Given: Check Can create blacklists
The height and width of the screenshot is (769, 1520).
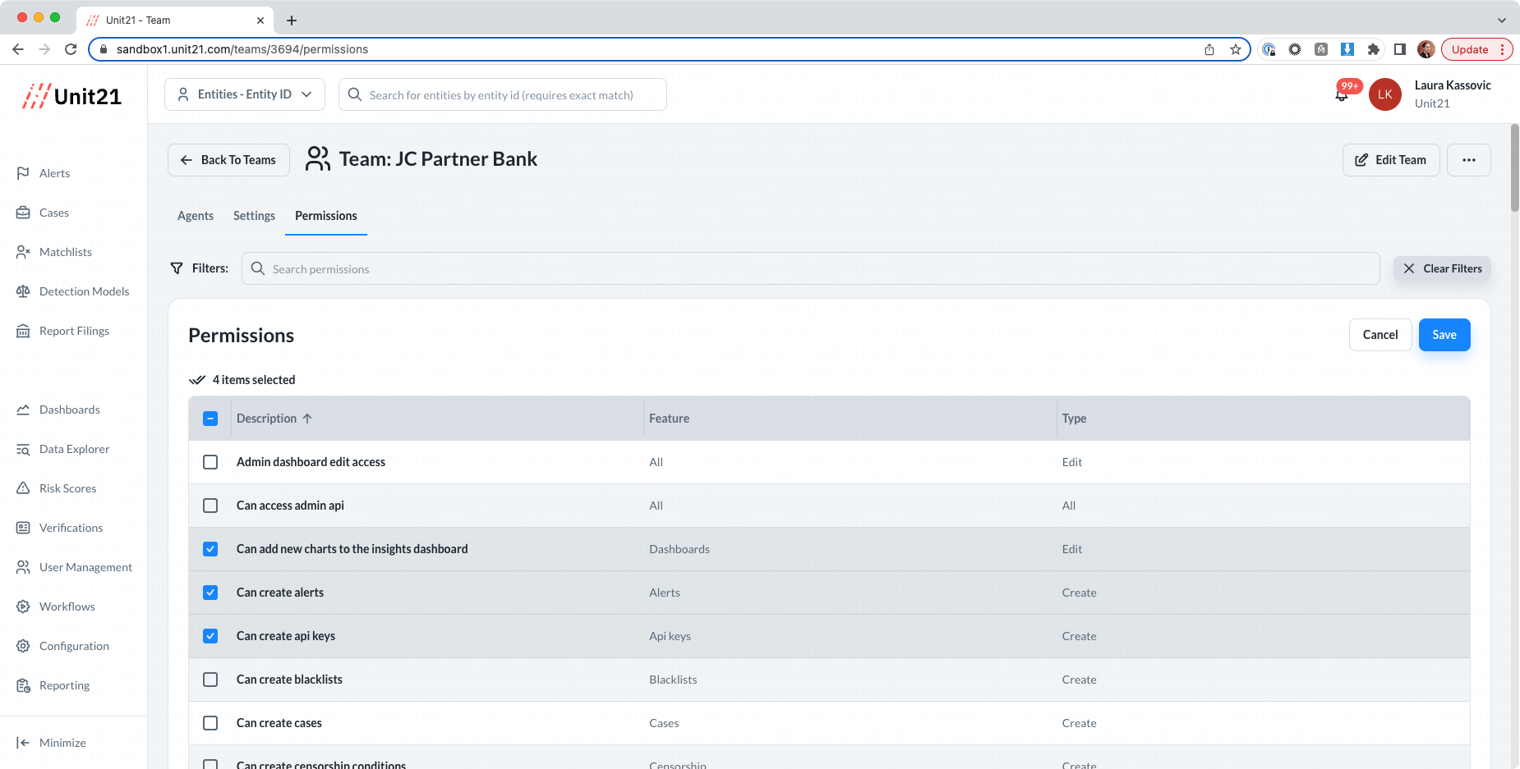Looking at the screenshot, I should coord(210,680).
